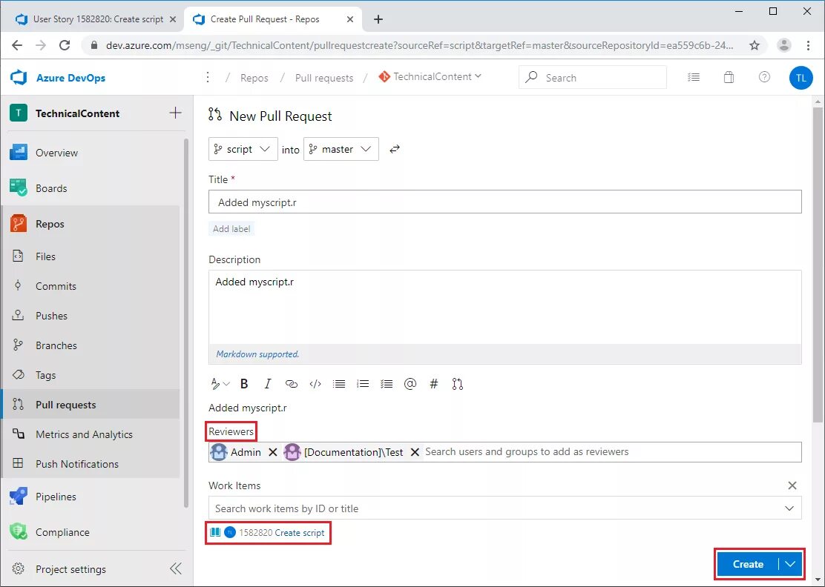This screenshot has height=587, width=825.
Task: Open the master target branch dropdown
Action: [x=341, y=149]
